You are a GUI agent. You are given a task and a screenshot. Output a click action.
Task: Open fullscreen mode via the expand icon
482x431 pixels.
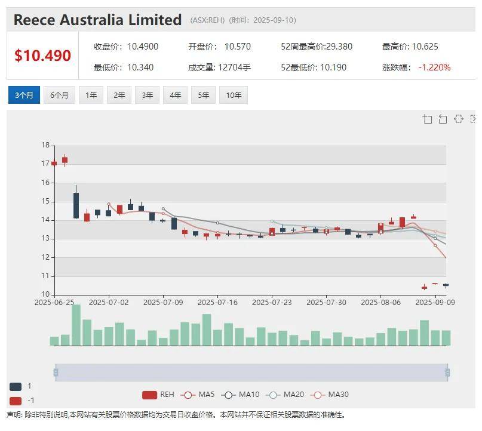[474, 119]
